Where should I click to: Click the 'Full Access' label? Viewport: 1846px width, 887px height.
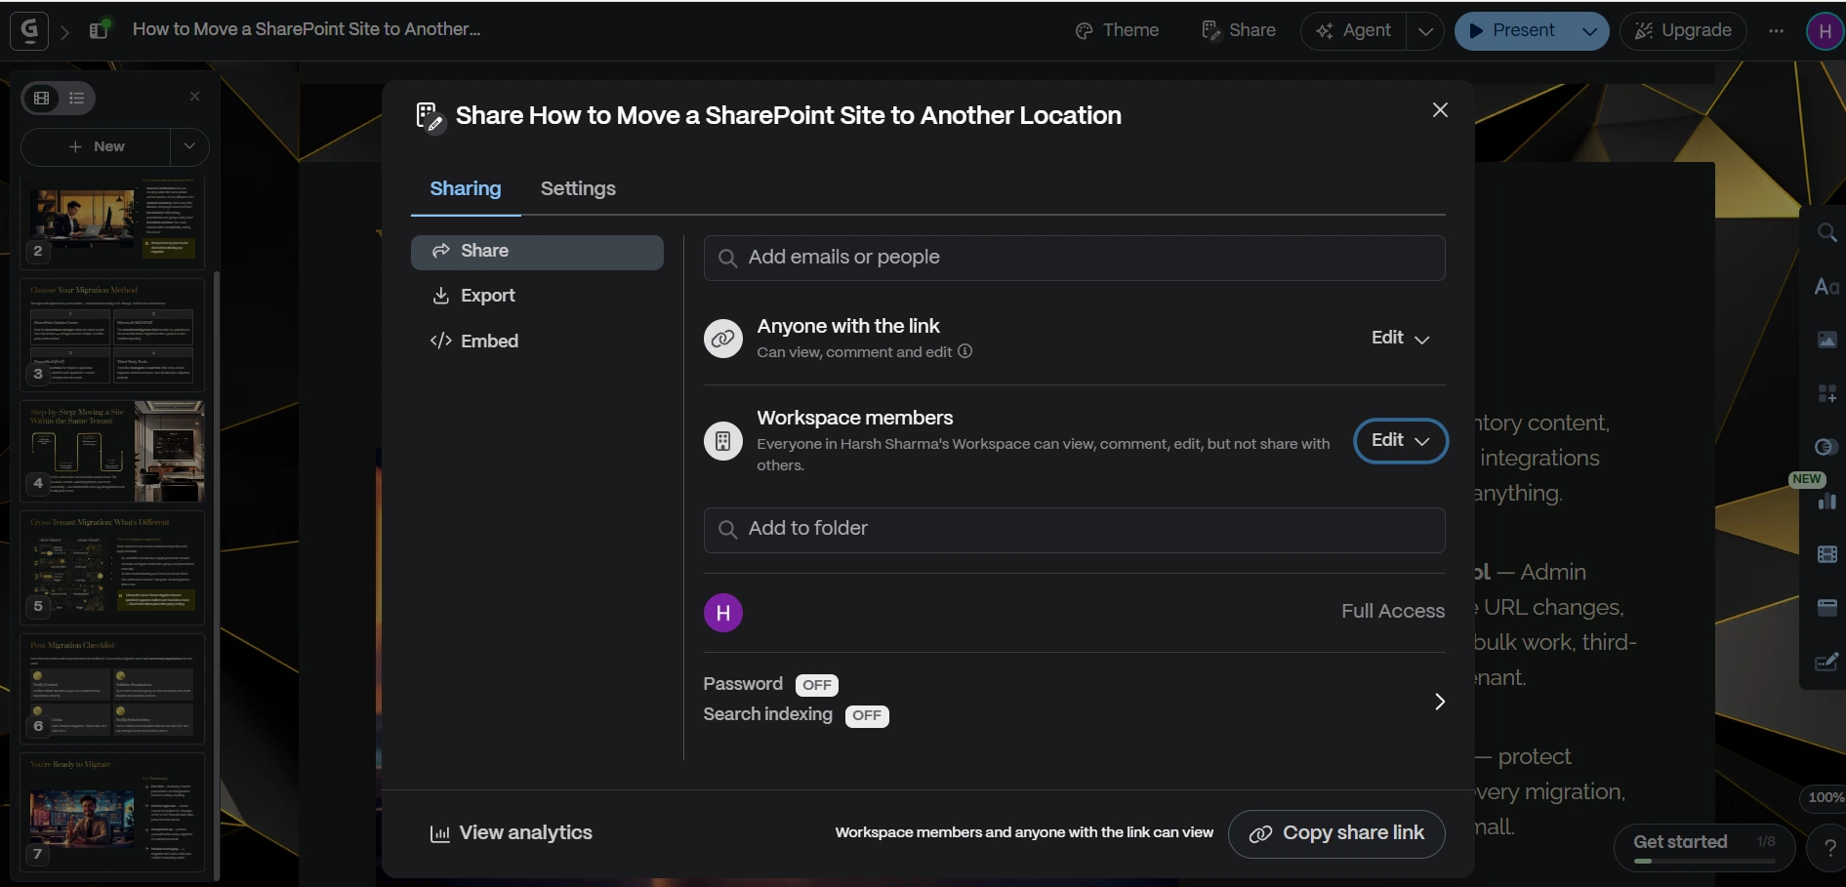click(x=1393, y=612)
